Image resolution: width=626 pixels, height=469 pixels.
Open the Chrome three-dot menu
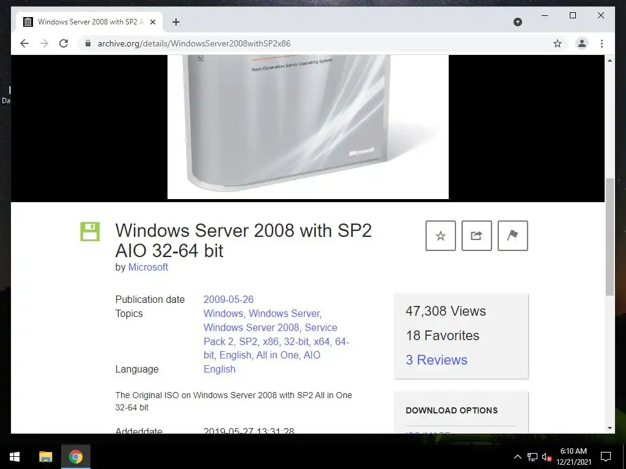(602, 43)
